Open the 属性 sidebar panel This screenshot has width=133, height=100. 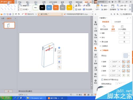(x=95, y=49)
